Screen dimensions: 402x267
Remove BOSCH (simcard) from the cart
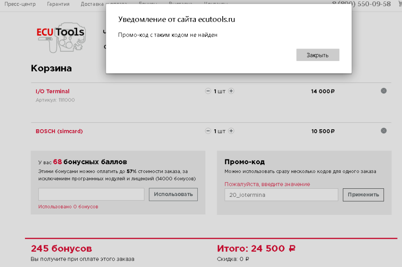(384, 130)
